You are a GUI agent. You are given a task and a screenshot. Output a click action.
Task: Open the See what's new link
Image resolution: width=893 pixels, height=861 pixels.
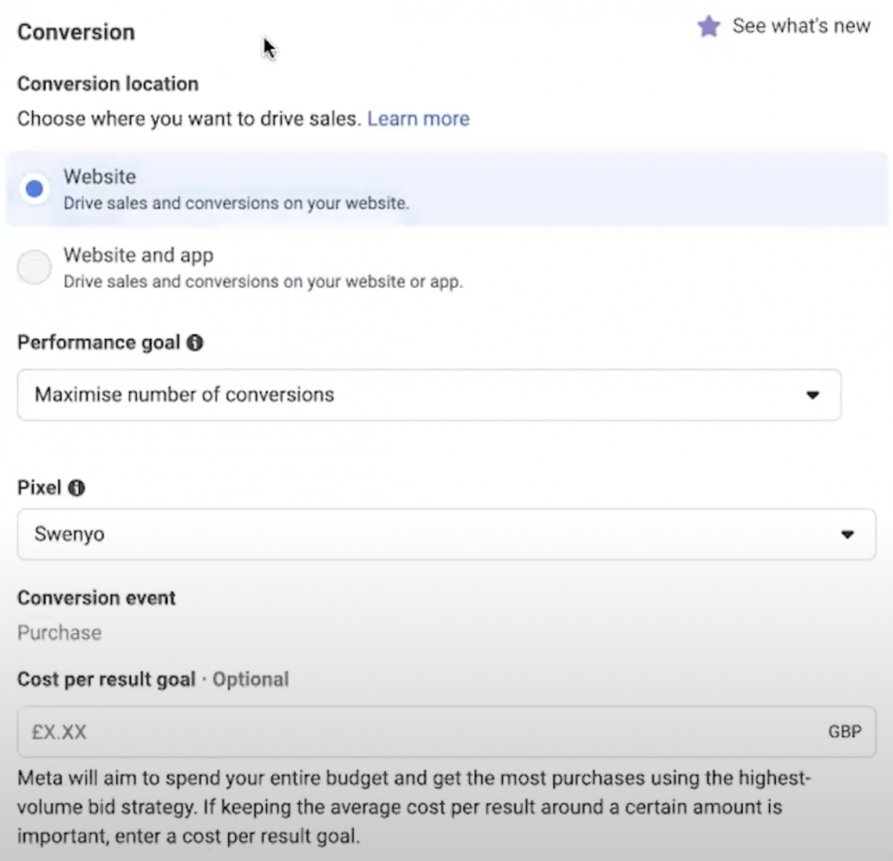coord(802,26)
